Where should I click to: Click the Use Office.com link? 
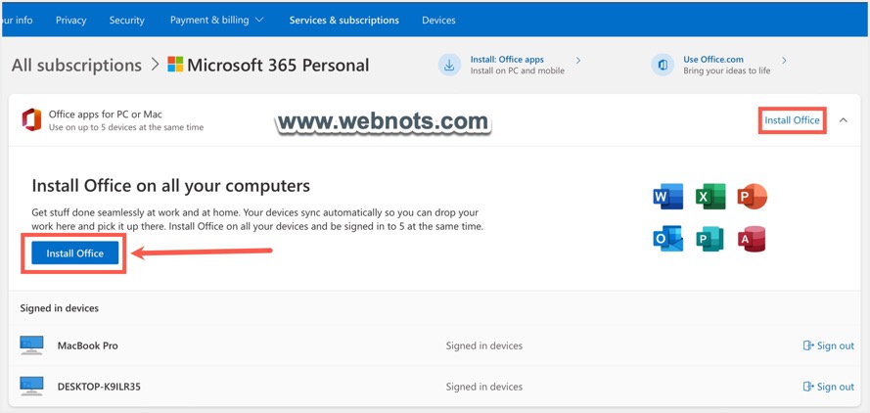click(x=713, y=60)
